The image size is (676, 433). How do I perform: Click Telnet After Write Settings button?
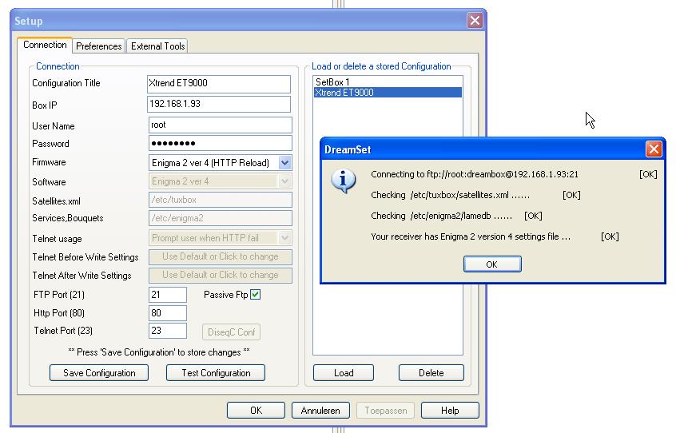[221, 275]
